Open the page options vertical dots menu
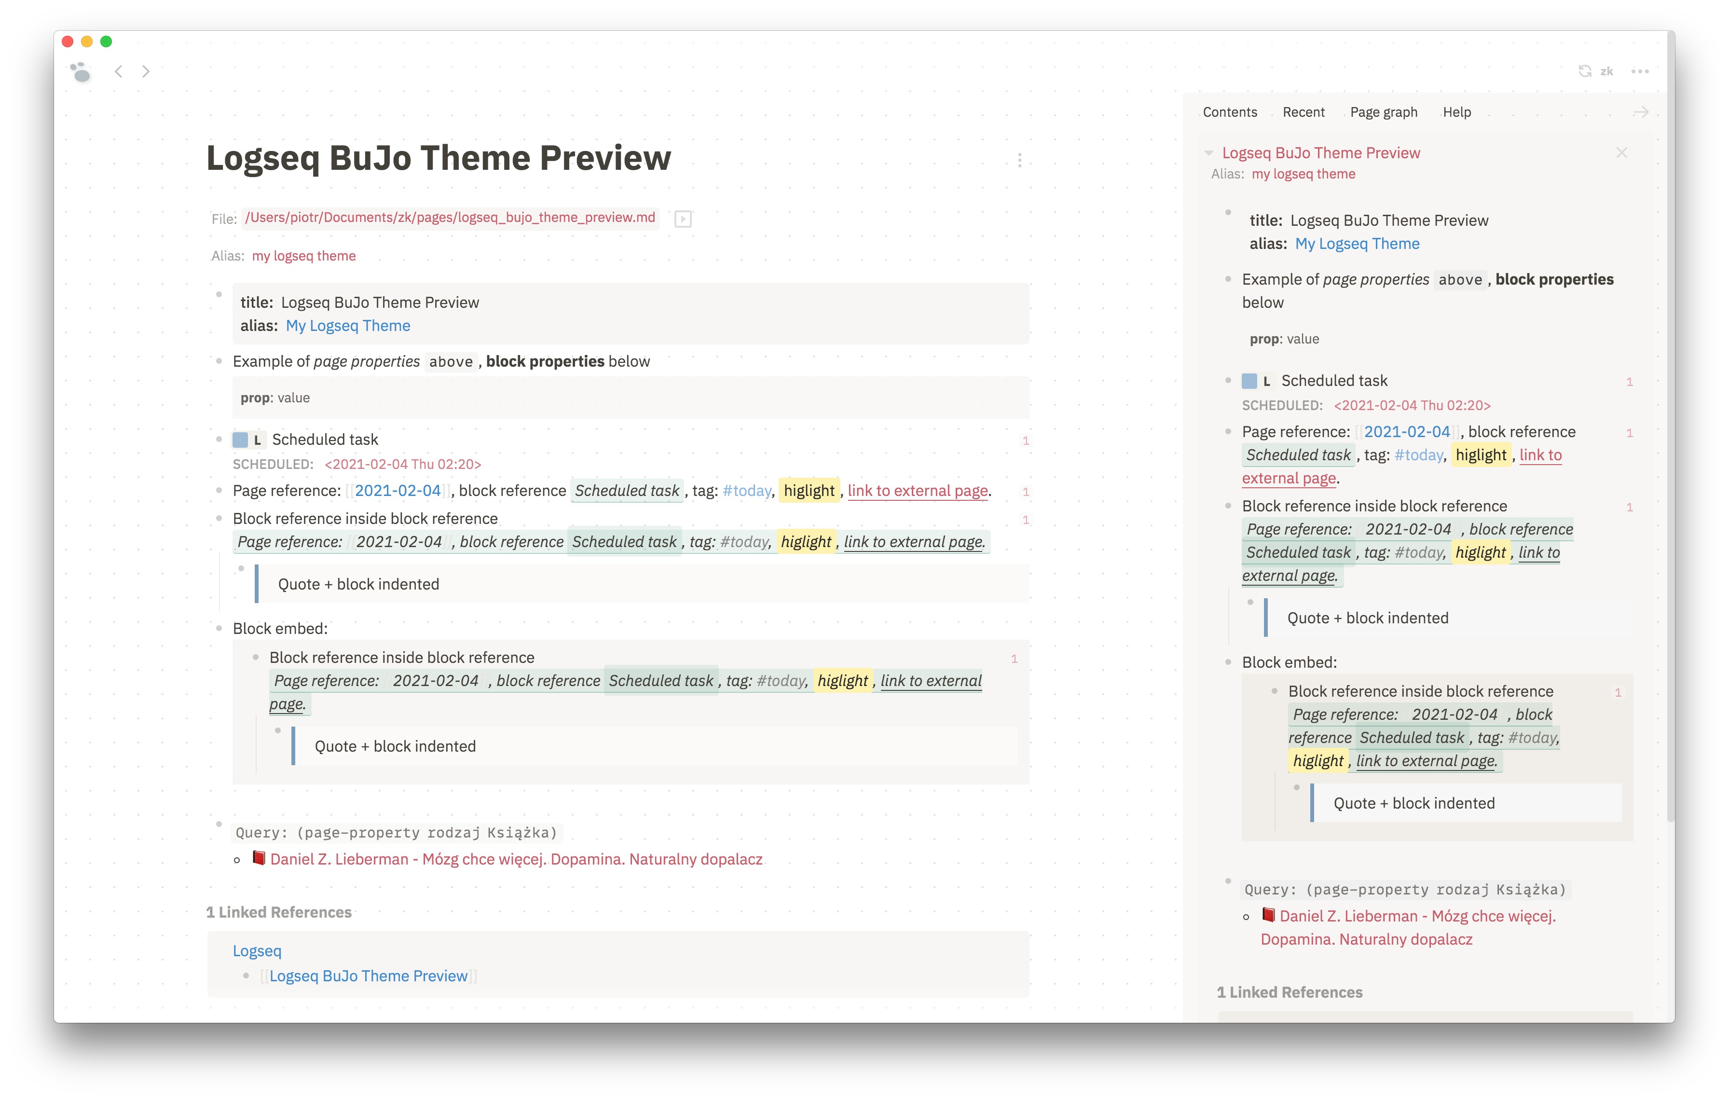1729x1100 pixels. (x=1019, y=160)
